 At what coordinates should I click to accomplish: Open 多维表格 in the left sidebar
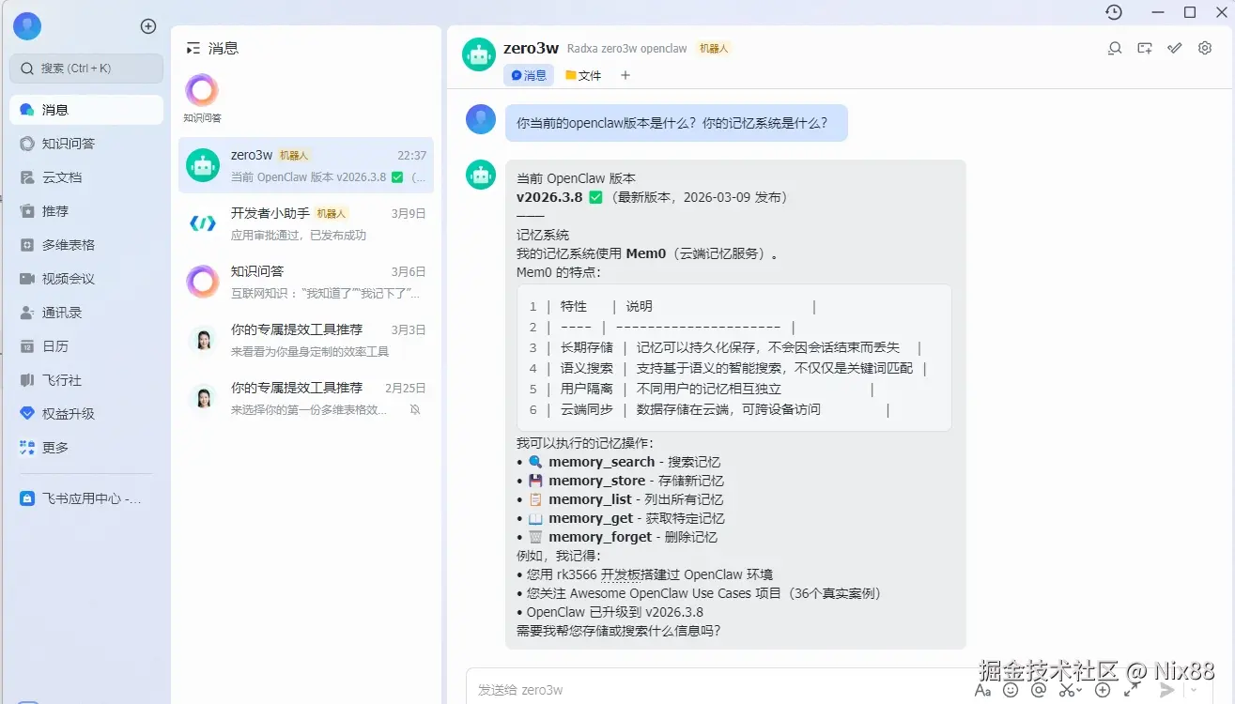pos(86,245)
